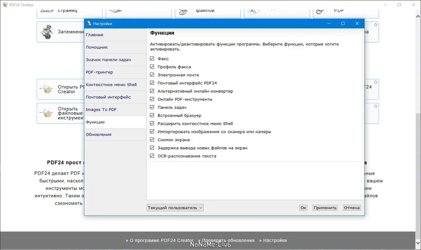Maximize the Настройки dialog
The width and height of the screenshot is (421, 250).
[x=343, y=23]
